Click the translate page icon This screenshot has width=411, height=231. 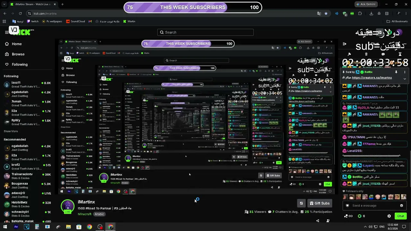coord(319,13)
